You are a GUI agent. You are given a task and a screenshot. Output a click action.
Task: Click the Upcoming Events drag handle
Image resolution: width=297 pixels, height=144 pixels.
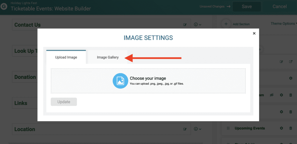pyautogui.click(x=228, y=128)
